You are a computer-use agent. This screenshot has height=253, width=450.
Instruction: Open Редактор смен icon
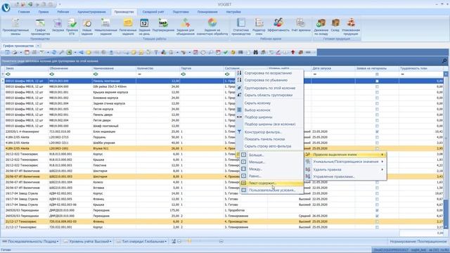pos(259,27)
